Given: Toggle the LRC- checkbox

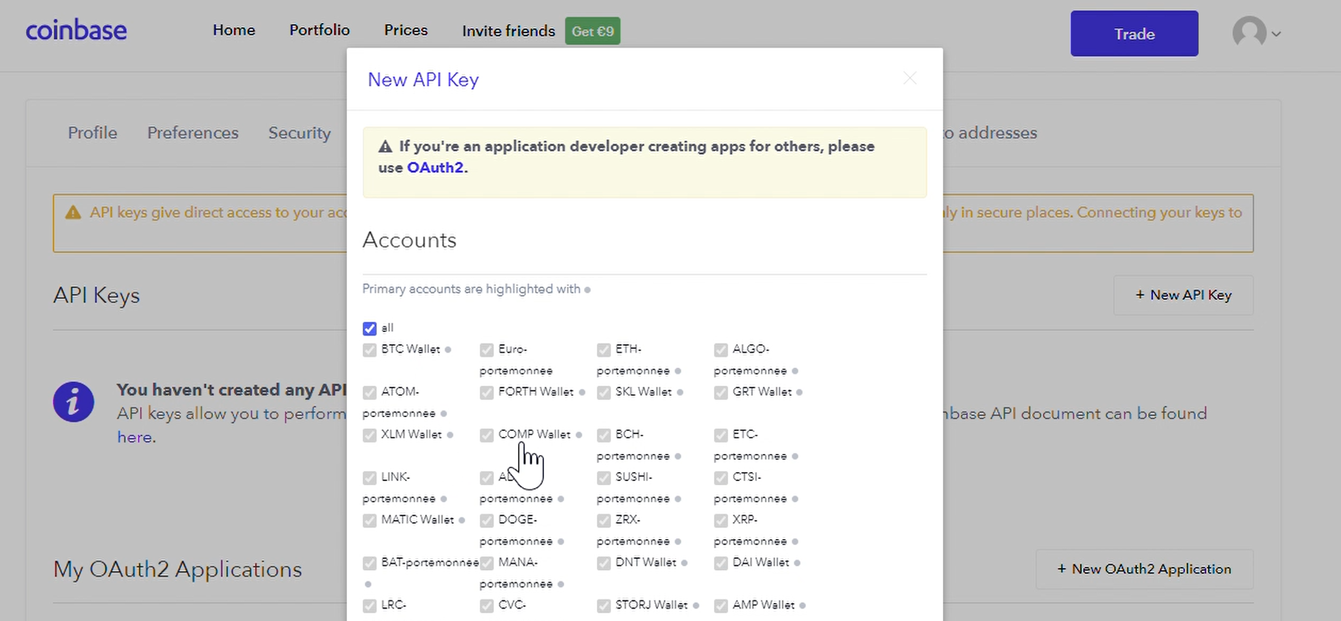Looking at the screenshot, I should click(x=369, y=605).
